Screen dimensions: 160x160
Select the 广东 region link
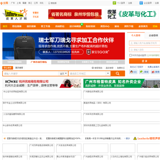click(x=13, y=3)
